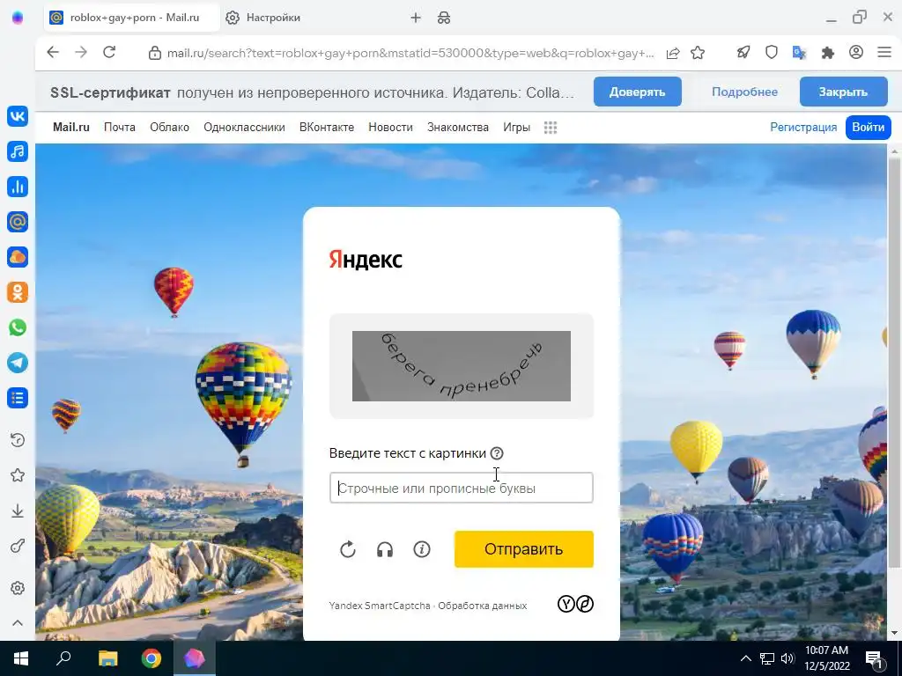Image resolution: width=902 pixels, height=676 pixels.
Task: Open Telegram sidebar icon
Action: pyautogui.click(x=18, y=363)
